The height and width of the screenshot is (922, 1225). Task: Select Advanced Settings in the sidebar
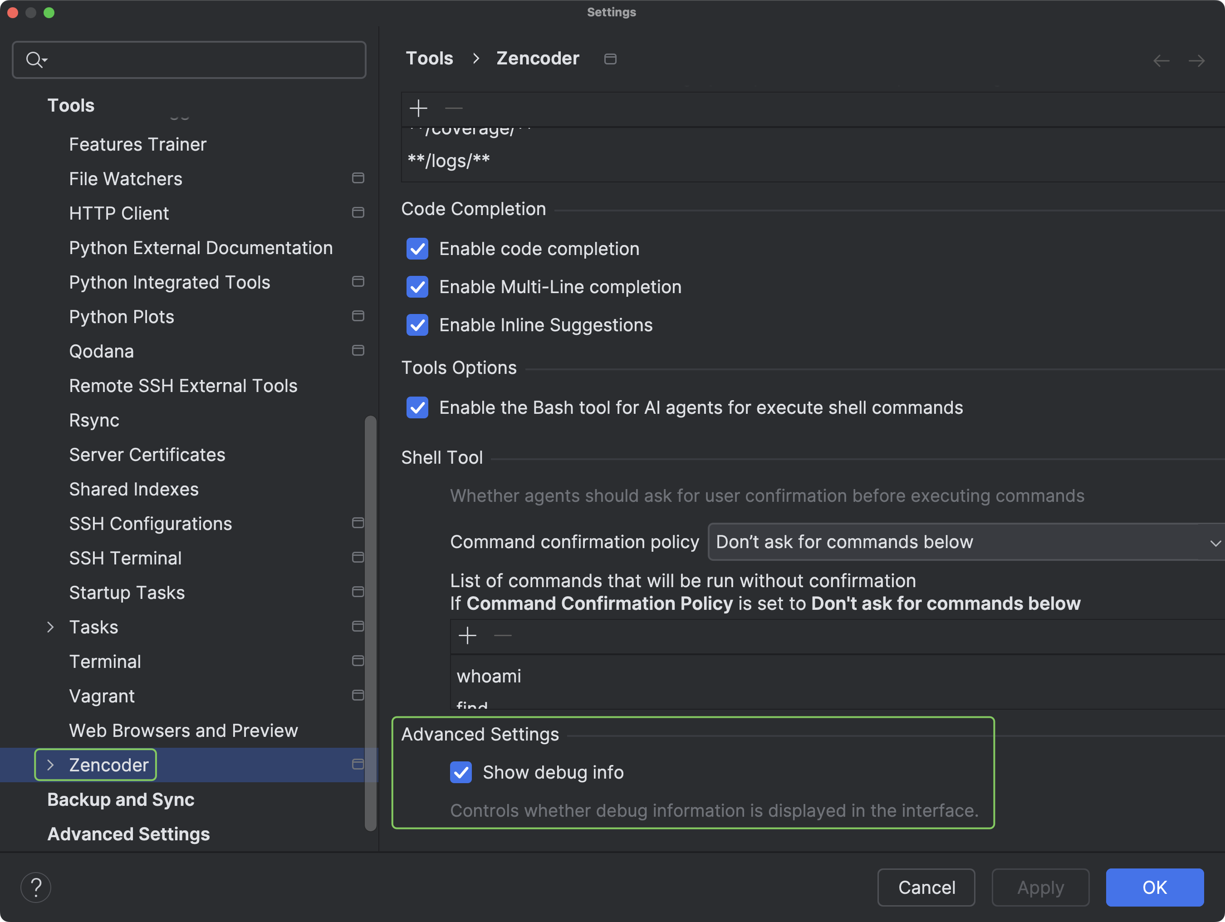pos(128,834)
